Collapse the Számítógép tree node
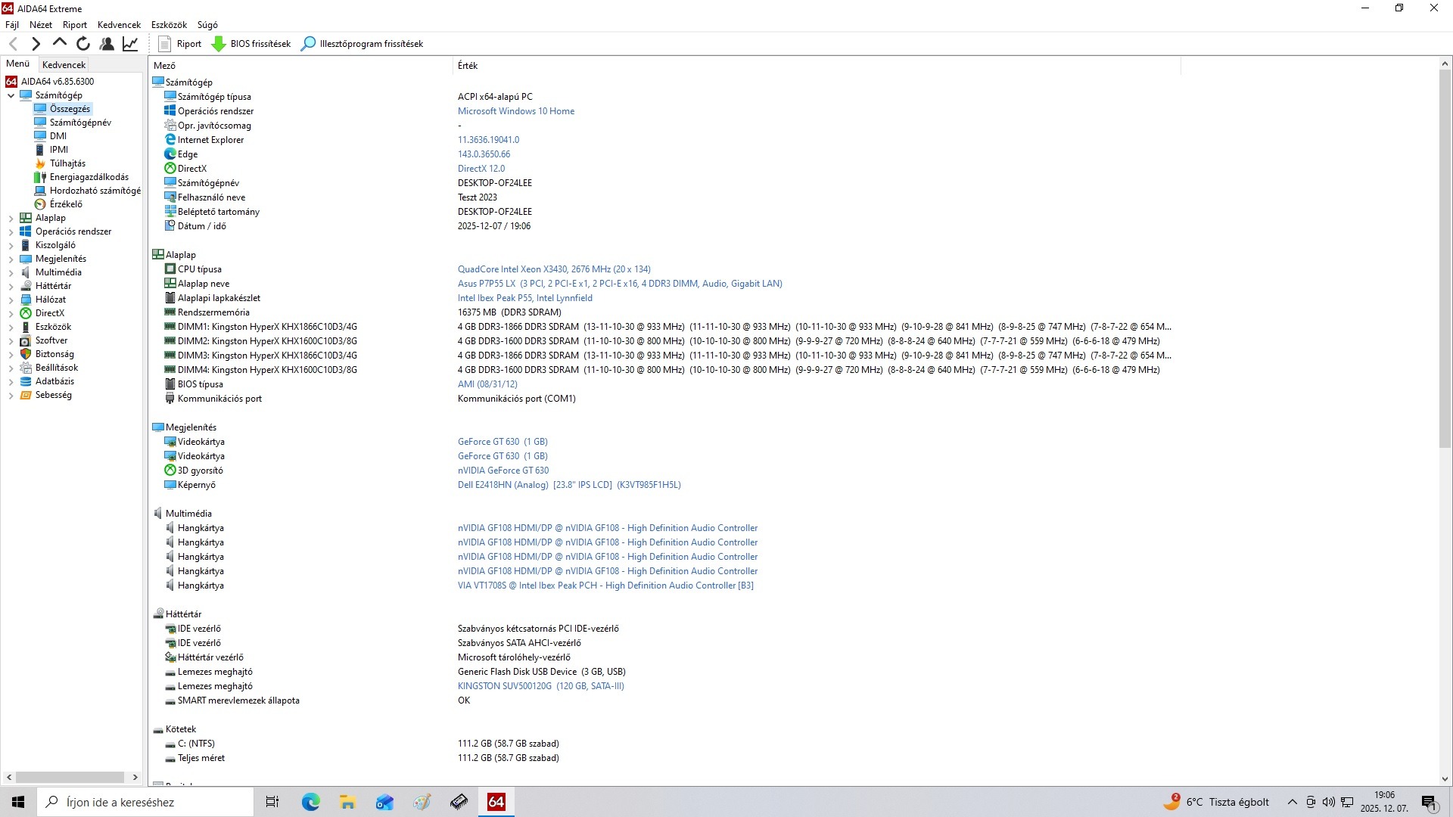The width and height of the screenshot is (1453, 817). [11, 96]
